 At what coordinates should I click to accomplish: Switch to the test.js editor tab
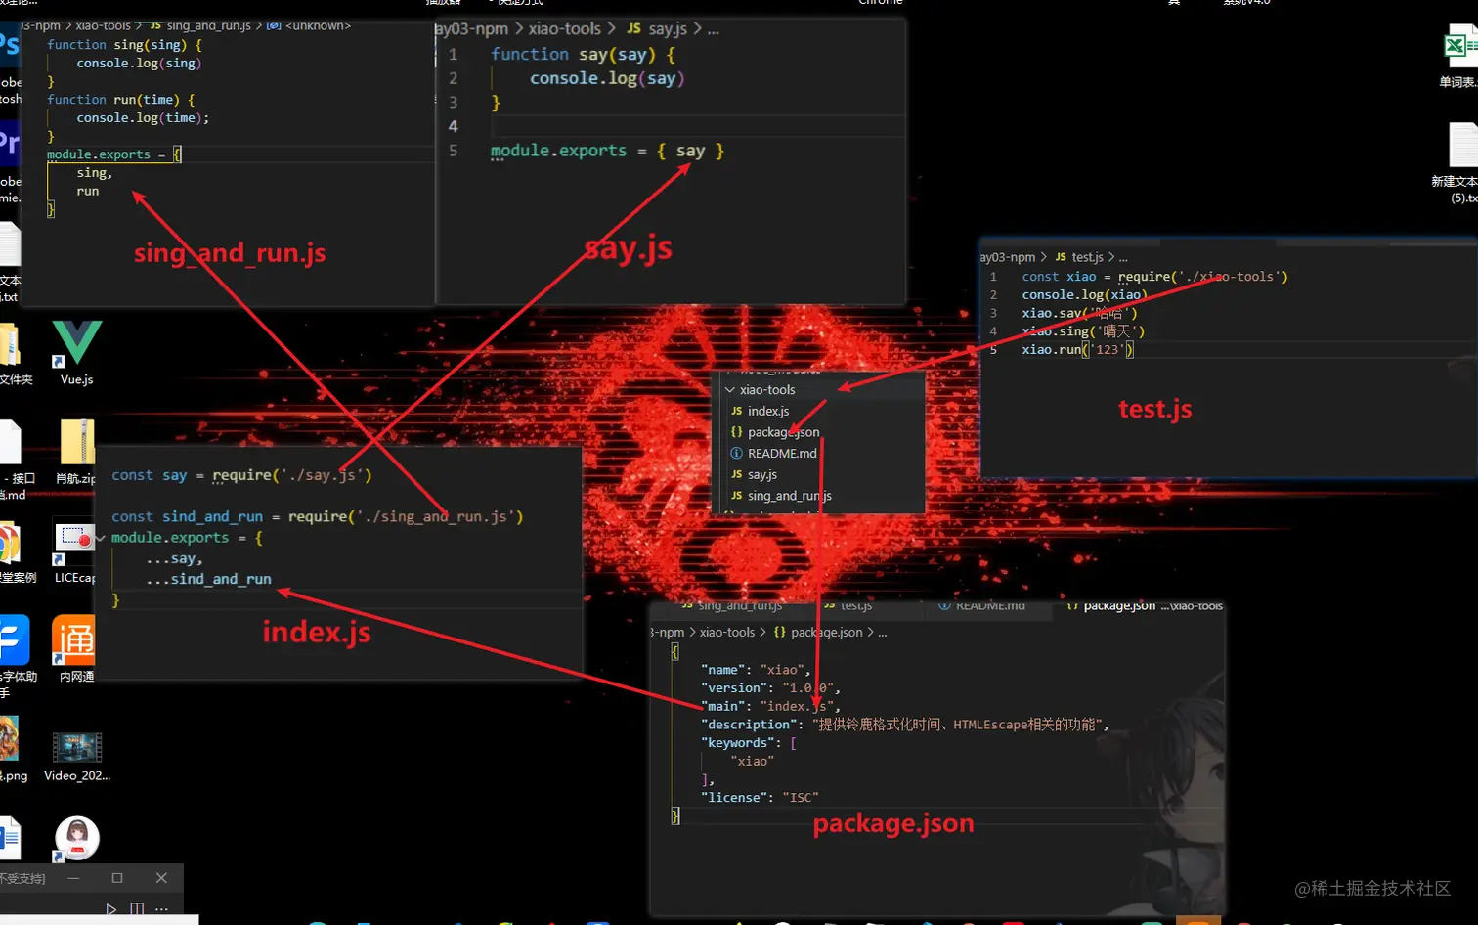pyautogui.click(x=847, y=605)
